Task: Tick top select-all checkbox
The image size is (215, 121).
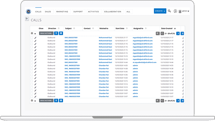Action: point(32,33)
